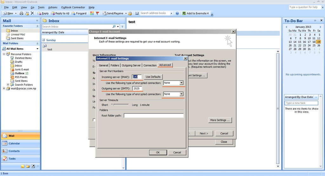Click Forward in the toolbar

[79, 13]
